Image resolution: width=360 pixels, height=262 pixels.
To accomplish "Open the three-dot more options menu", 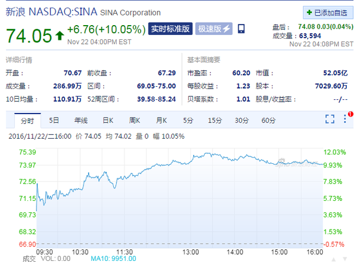I will (x=345, y=119).
